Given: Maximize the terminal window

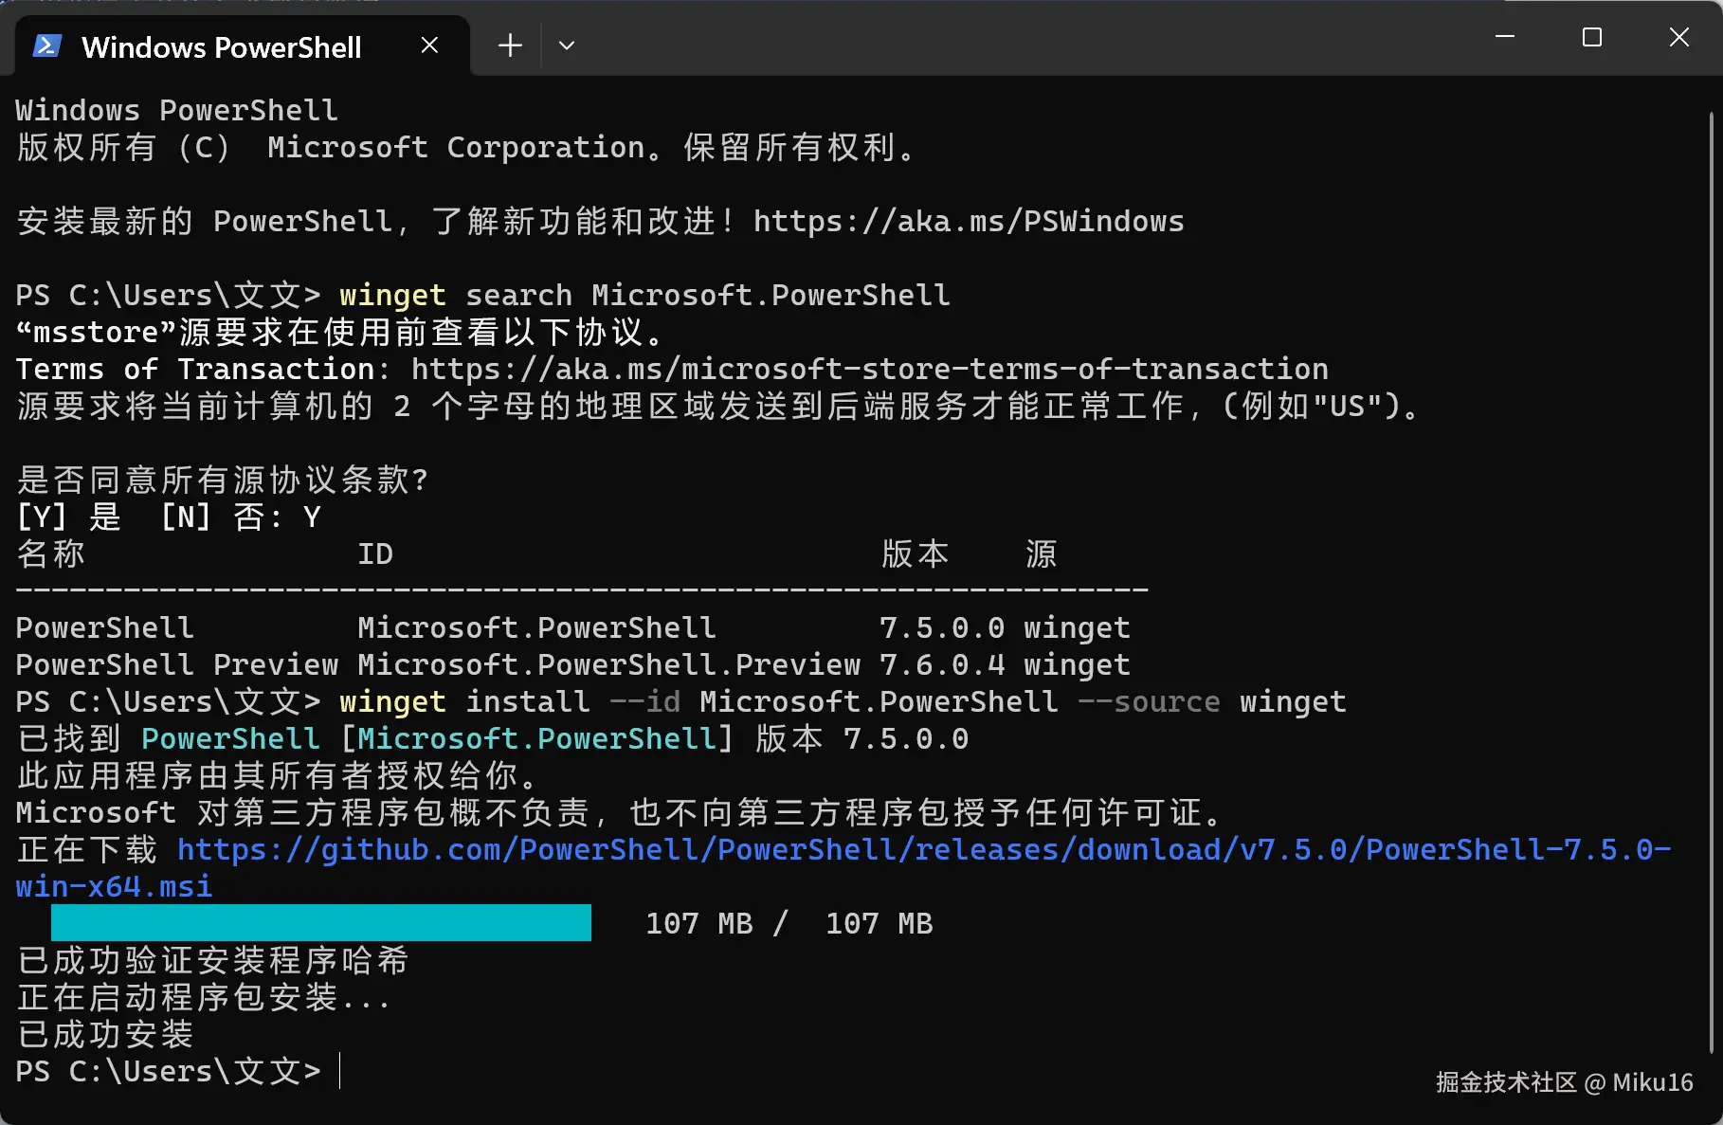Looking at the screenshot, I should pyautogui.click(x=1592, y=38).
